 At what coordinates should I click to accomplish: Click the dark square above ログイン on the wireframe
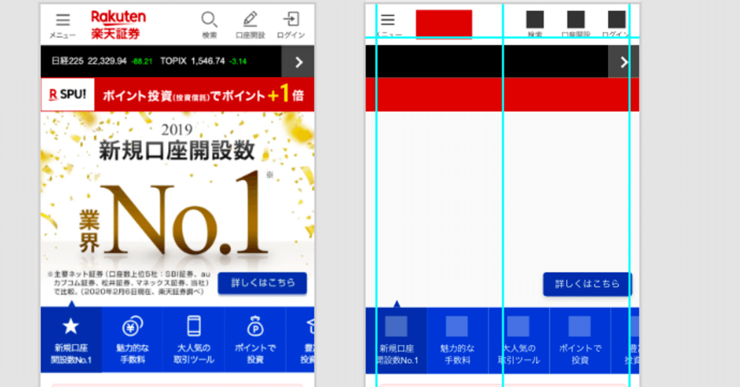pos(617,20)
